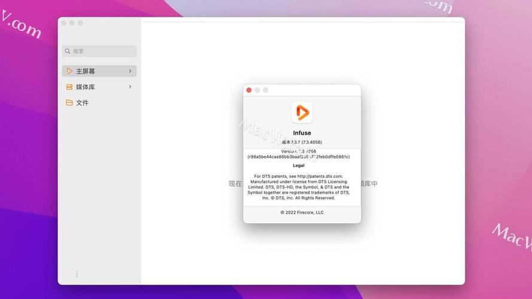Click the Infuse app logo in About dialog
Image resolution: width=532 pixels, height=299 pixels.
click(x=302, y=112)
